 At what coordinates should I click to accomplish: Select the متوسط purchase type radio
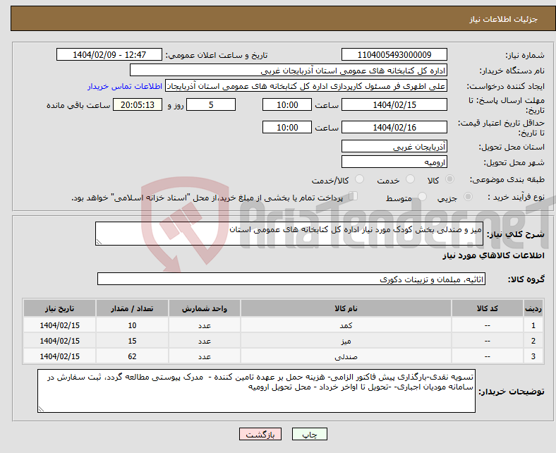click(422, 197)
